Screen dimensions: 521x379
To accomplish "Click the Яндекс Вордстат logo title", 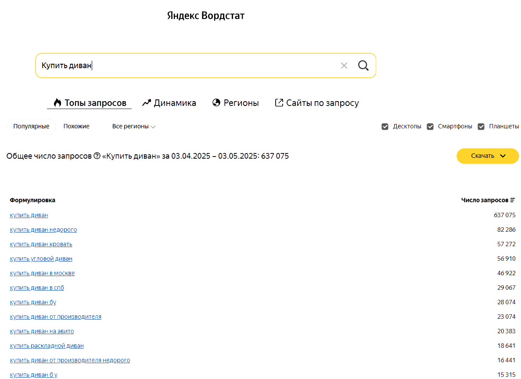I will click(206, 16).
